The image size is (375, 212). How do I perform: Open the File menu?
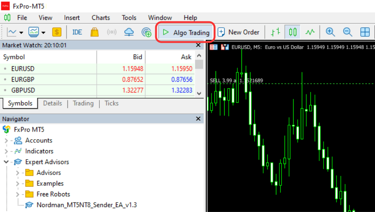coord(22,18)
